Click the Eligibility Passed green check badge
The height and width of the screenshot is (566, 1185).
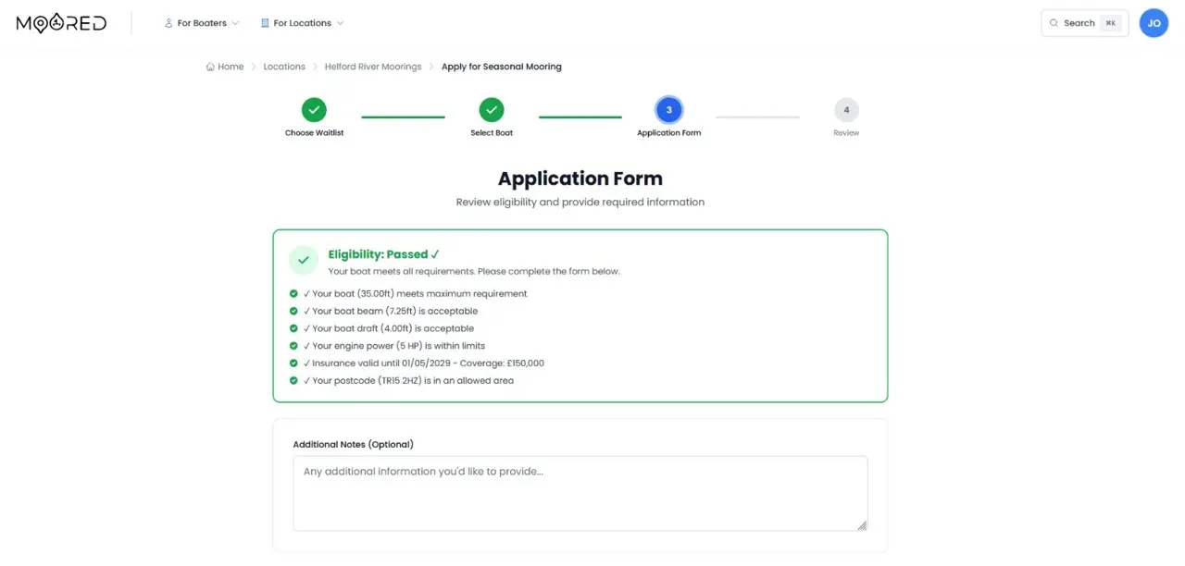click(x=304, y=260)
